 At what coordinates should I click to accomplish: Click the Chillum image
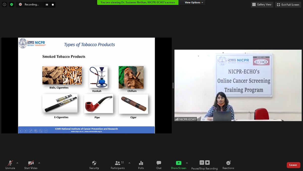(x=131, y=77)
